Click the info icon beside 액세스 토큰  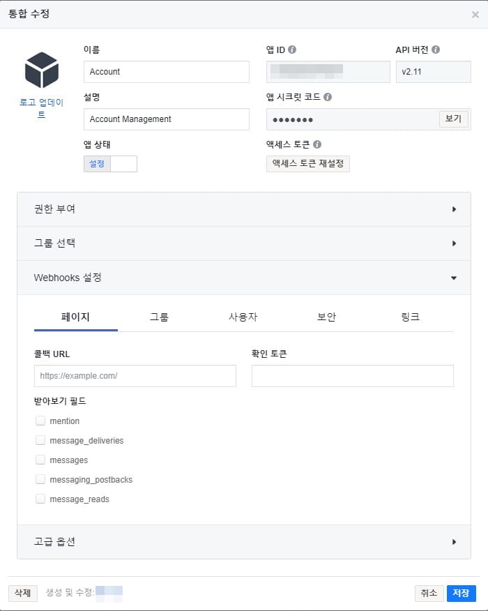(x=317, y=144)
